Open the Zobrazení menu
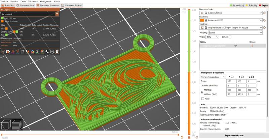 point(33,1)
